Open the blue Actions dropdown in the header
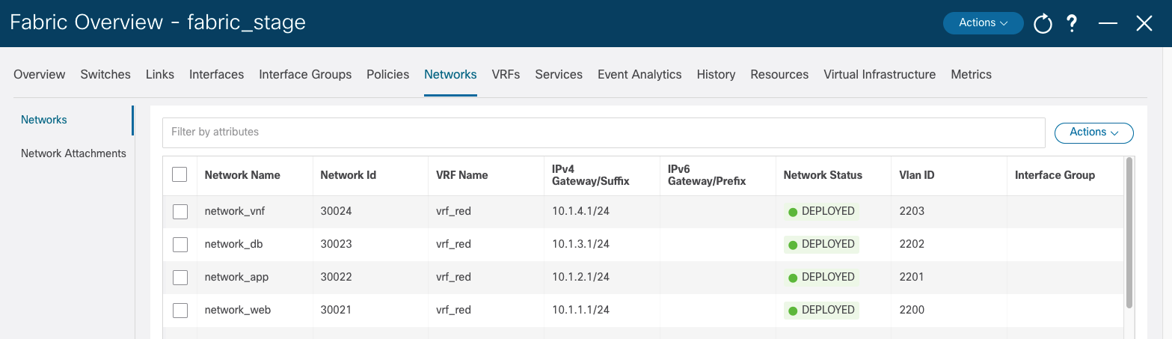The image size is (1172, 339). (x=983, y=22)
